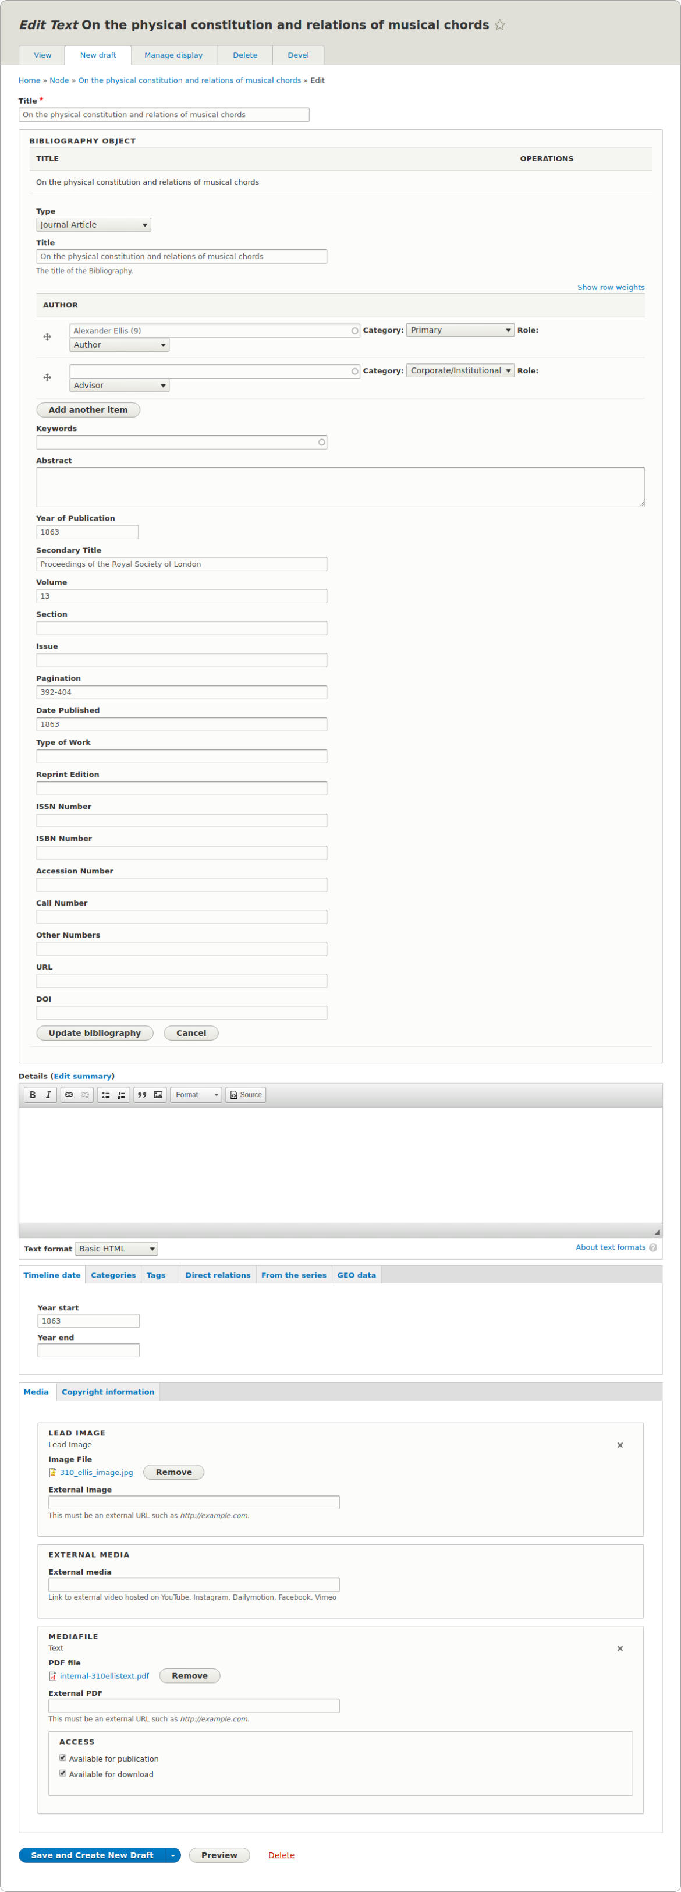The height and width of the screenshot is (1892, 681).
Task: Click the Edit summary link
Action: click(82, 1076)
